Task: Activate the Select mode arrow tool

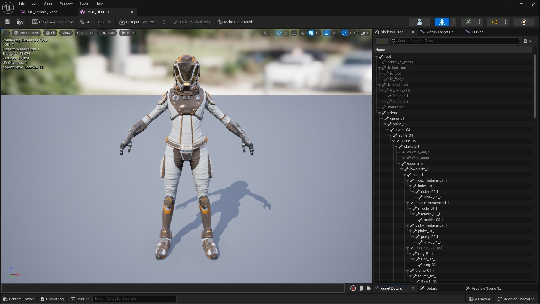Action: [x=265, y=33]
